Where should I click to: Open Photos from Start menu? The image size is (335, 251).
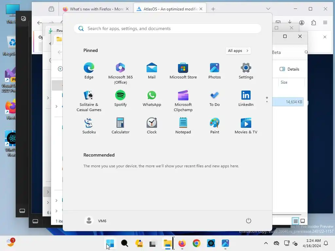coord(215,71)
